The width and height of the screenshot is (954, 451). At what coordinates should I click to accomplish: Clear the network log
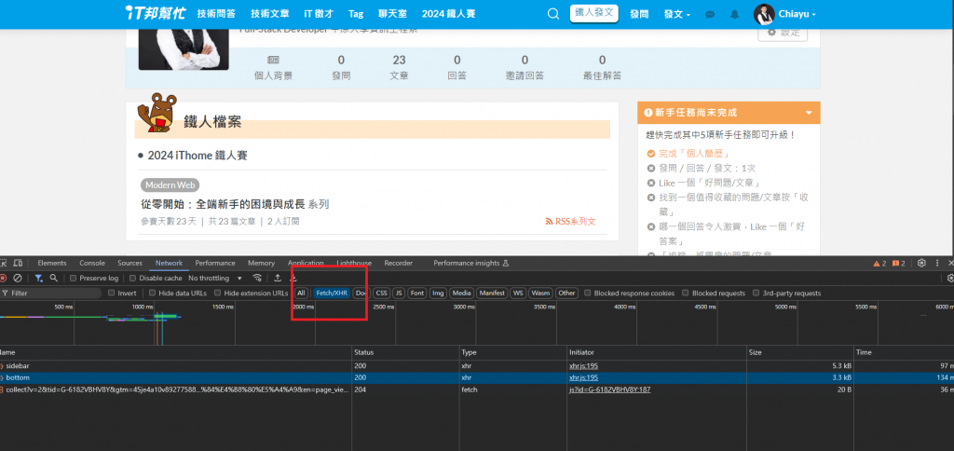(x=18, y=278)
